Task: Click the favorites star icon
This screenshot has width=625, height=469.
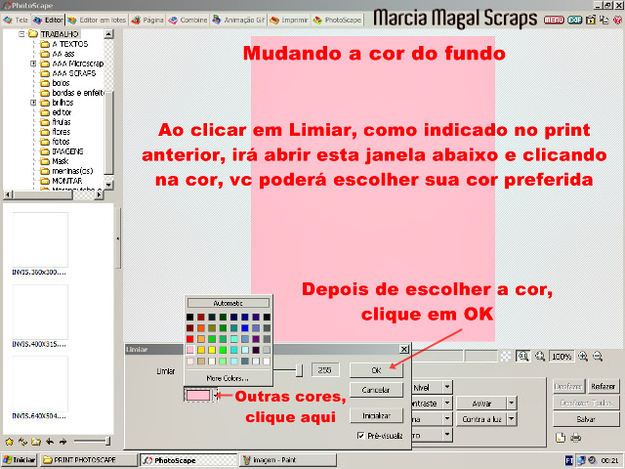Action: [9, 442]
